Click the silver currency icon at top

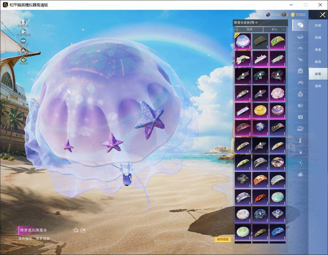[268, 15]
